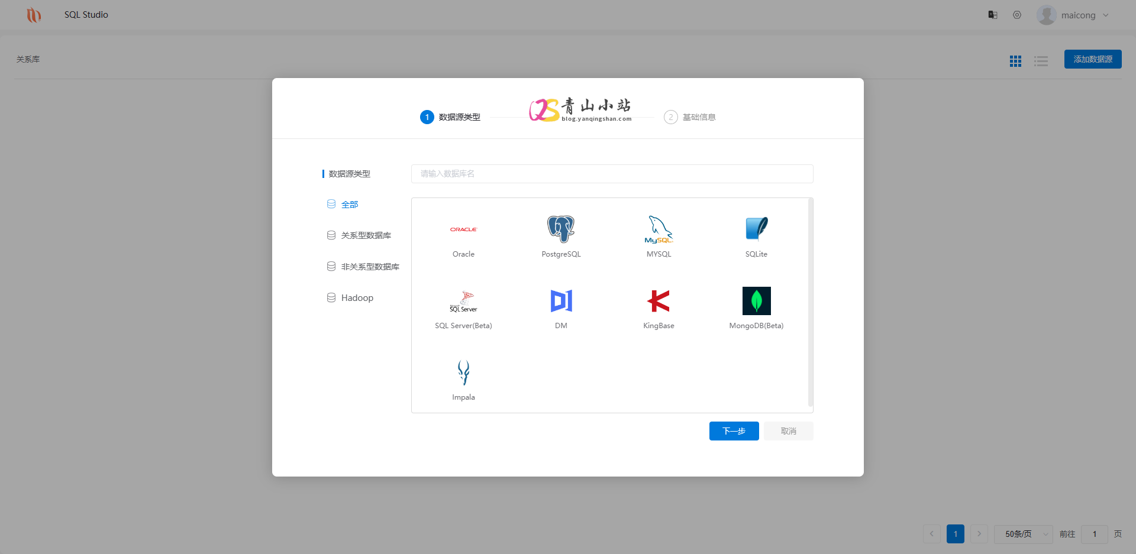The image size is (1136, 554).
Task: Click step 2 基础信息 indicator
Action: [x=690, y=117]
